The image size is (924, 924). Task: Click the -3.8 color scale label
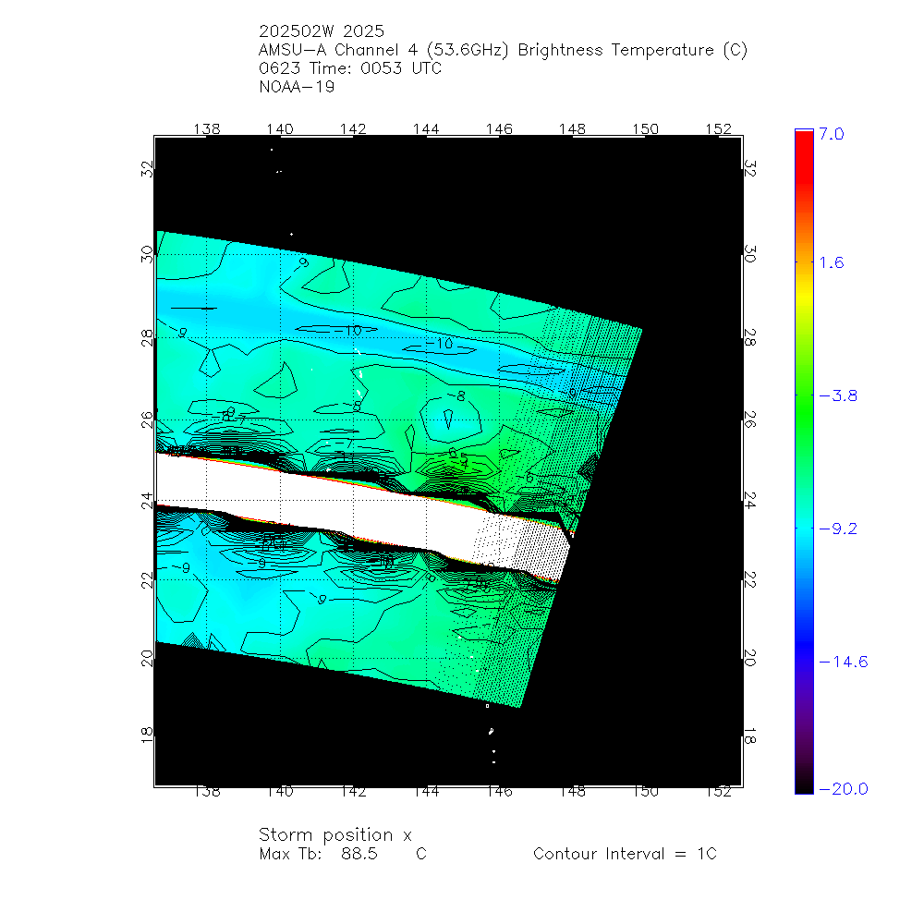click(839, 395)
